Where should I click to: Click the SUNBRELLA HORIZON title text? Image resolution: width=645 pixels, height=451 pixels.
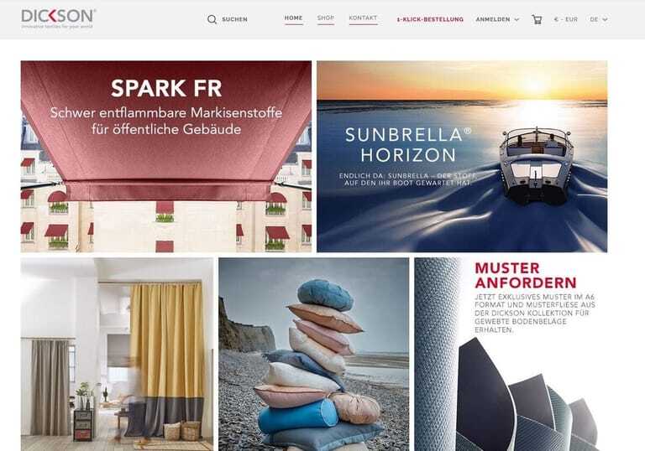(408, 145)
